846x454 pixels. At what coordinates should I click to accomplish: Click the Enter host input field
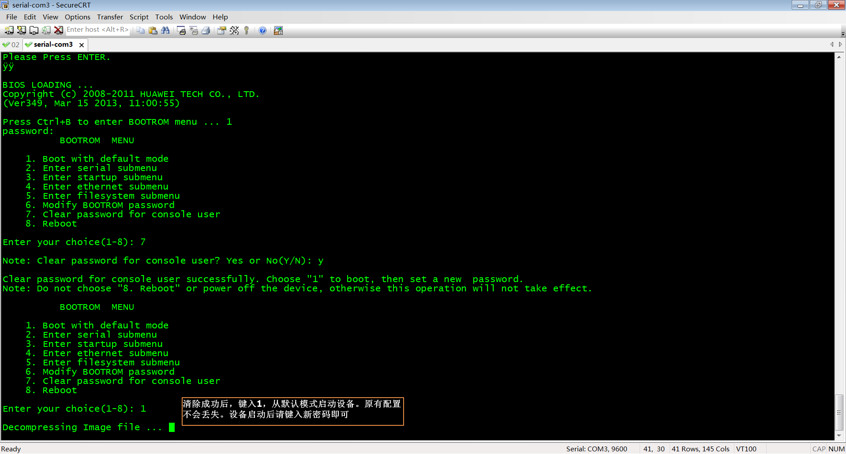[97, 30]
